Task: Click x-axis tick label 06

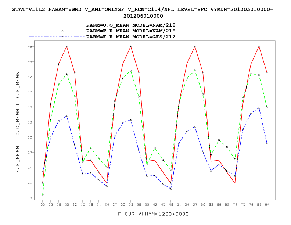Action: (59, 204)
